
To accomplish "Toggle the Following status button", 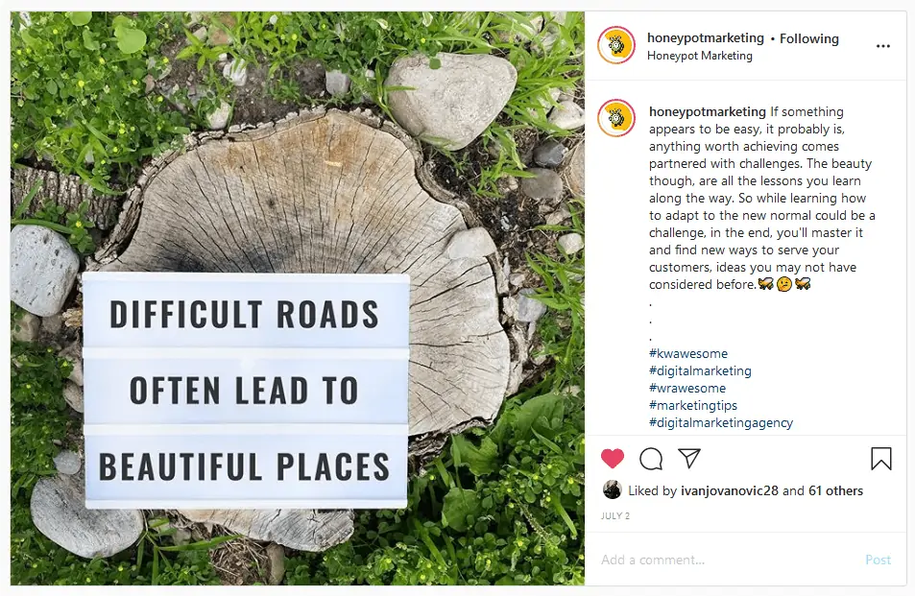I will [x=809, y=38].
